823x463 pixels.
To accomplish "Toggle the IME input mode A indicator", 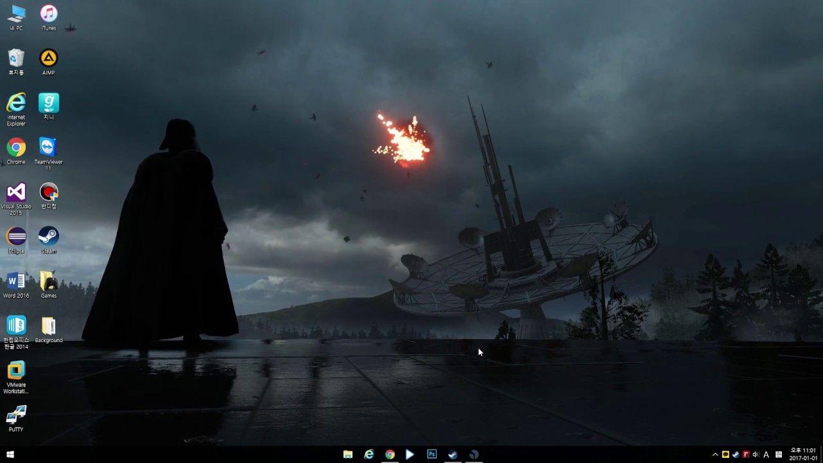I will (x=766, y=455).
